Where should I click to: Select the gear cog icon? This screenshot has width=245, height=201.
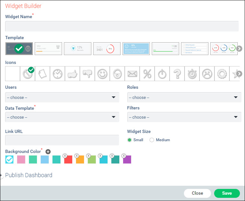coord(222,73)
